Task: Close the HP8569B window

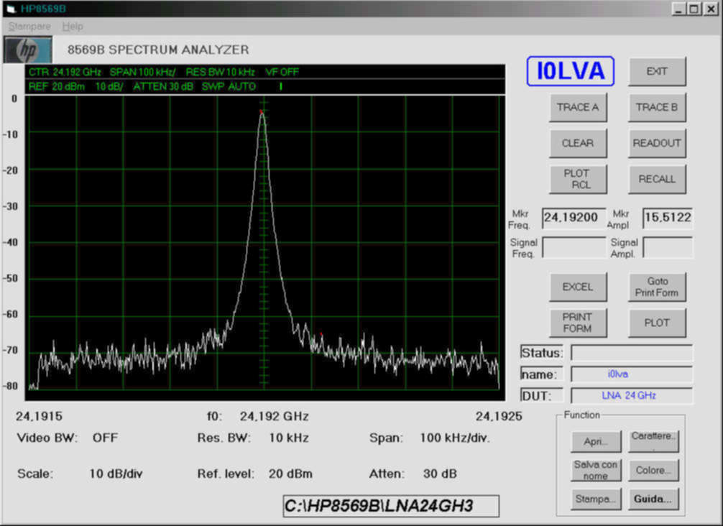Action: 711,9
